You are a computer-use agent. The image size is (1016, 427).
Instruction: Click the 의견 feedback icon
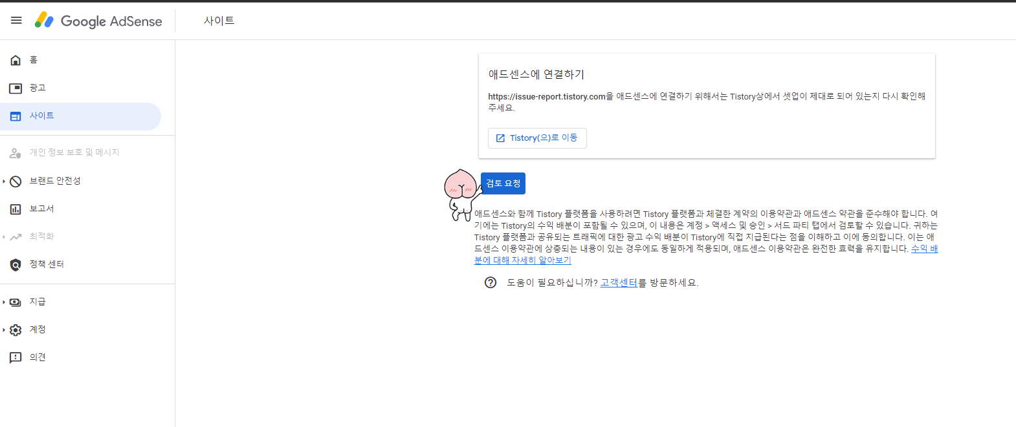[x=16, y=358]
